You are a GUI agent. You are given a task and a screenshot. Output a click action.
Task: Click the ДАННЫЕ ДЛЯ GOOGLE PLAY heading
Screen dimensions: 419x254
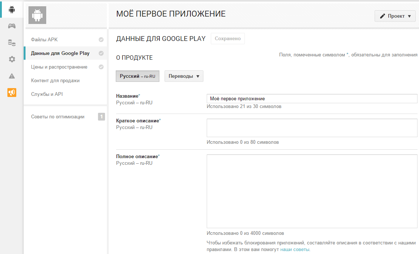(161, 39)
